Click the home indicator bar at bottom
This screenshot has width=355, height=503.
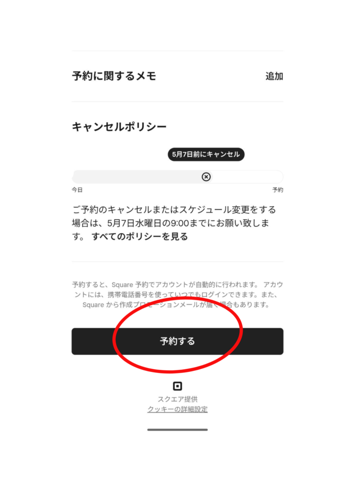point(177,429)
